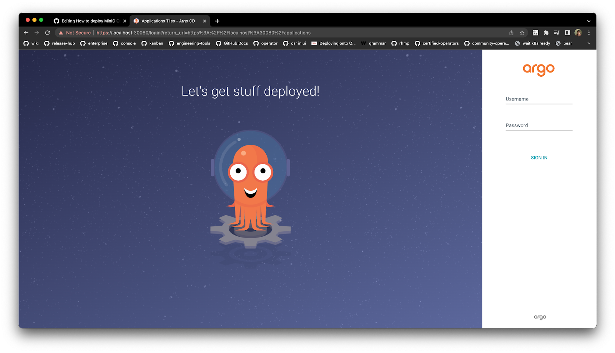This screenshot has width=615, height=353.
Task: Toggle the browser side panel
Action: tap(567, 33)
